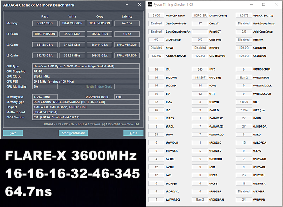Click the L1 Cache Copy 702.47 GB/s value

point(99,34)
